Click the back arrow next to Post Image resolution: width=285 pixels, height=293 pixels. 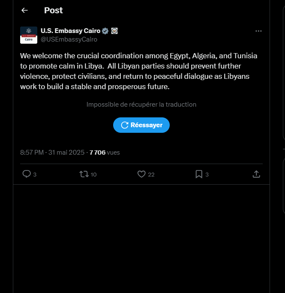(24, 10)
